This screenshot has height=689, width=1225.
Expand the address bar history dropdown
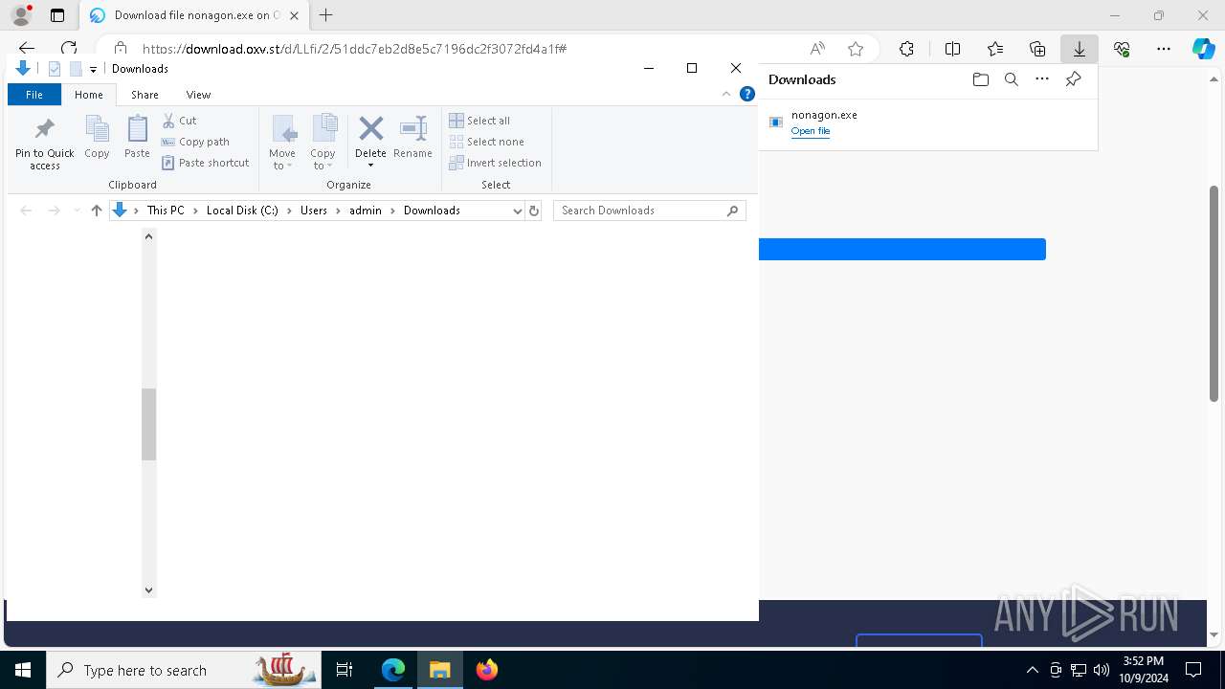(x=517, y=211)
